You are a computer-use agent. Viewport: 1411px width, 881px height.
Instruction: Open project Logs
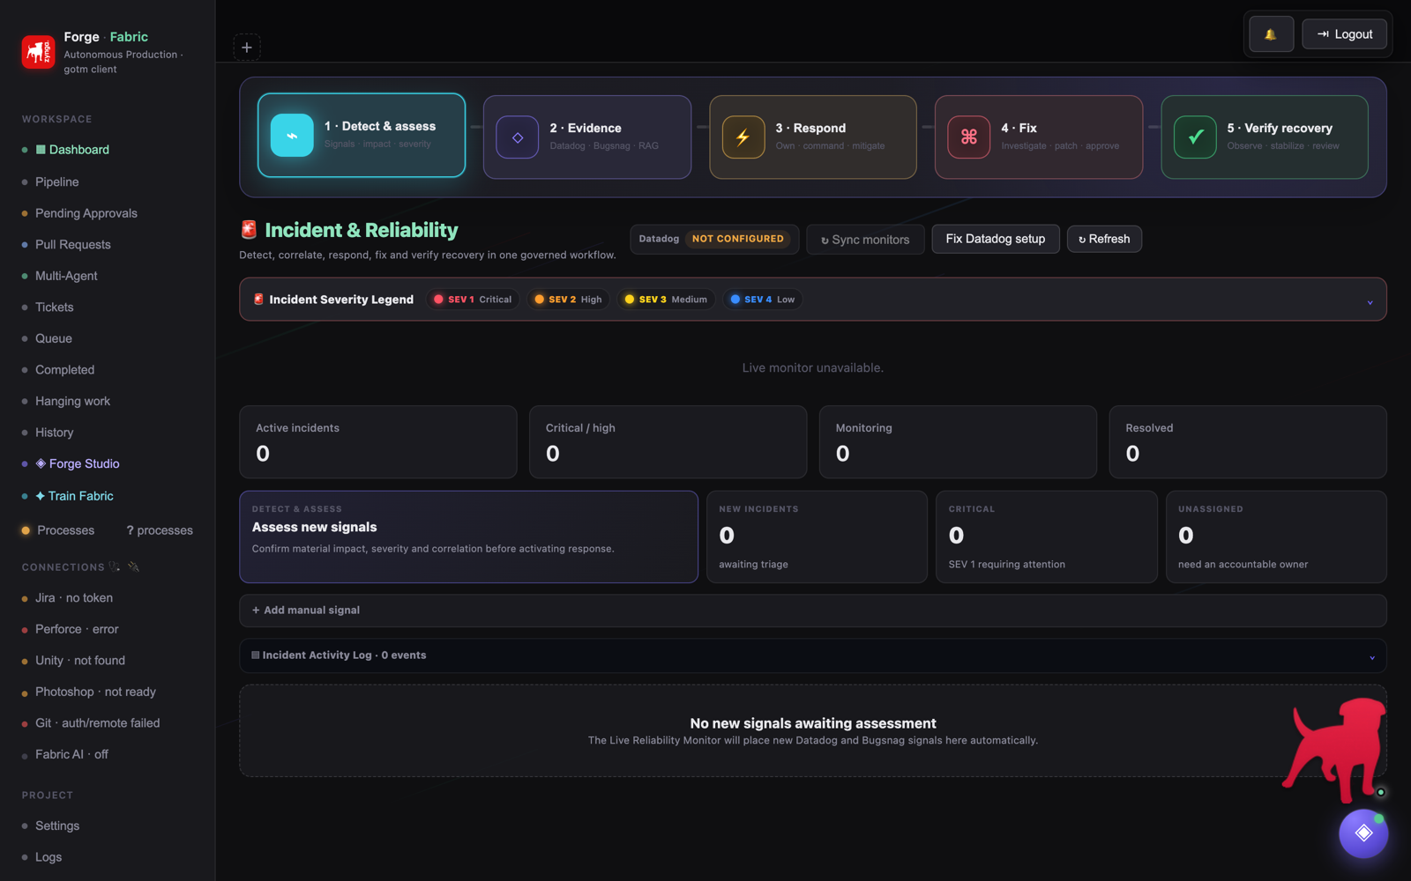pyautogui.click(x=49, y=857)
